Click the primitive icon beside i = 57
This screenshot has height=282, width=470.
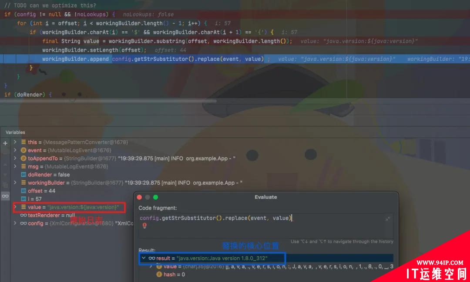click(x=23, y=199)
